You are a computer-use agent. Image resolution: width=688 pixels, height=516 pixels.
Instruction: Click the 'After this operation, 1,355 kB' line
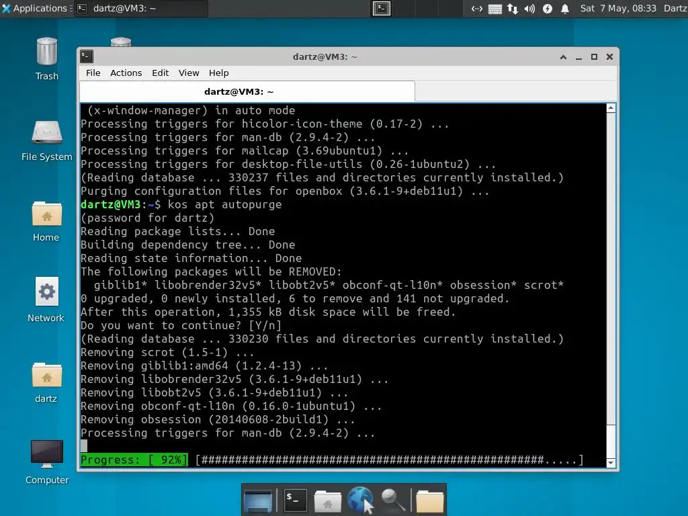point(268,312)
